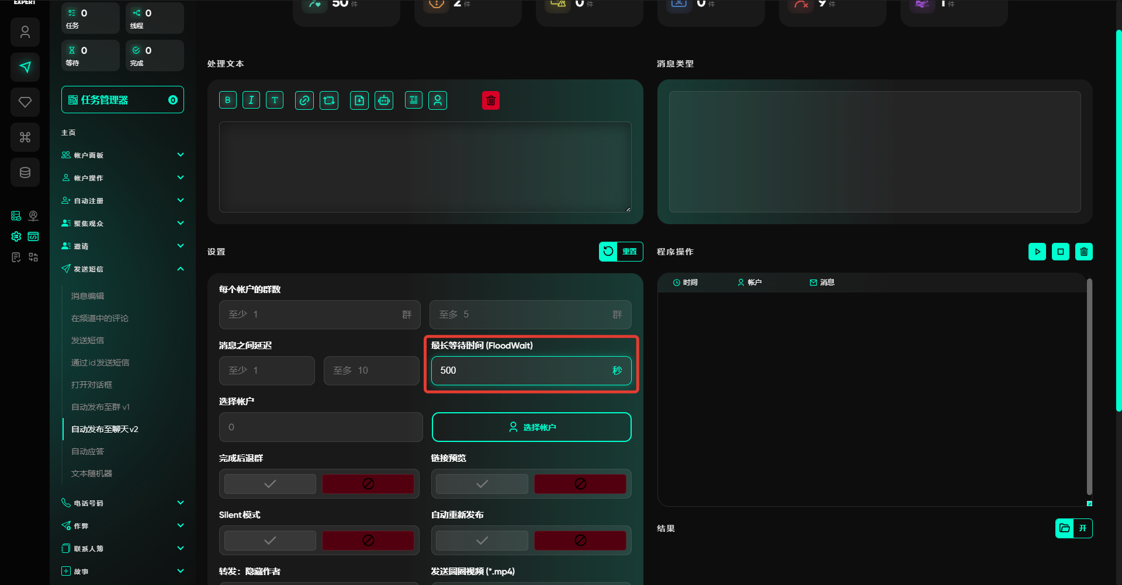The width and height of the screenshot is (1122, 585).
Task: Click the 选择帐户 button
Action: coord(531,427)
